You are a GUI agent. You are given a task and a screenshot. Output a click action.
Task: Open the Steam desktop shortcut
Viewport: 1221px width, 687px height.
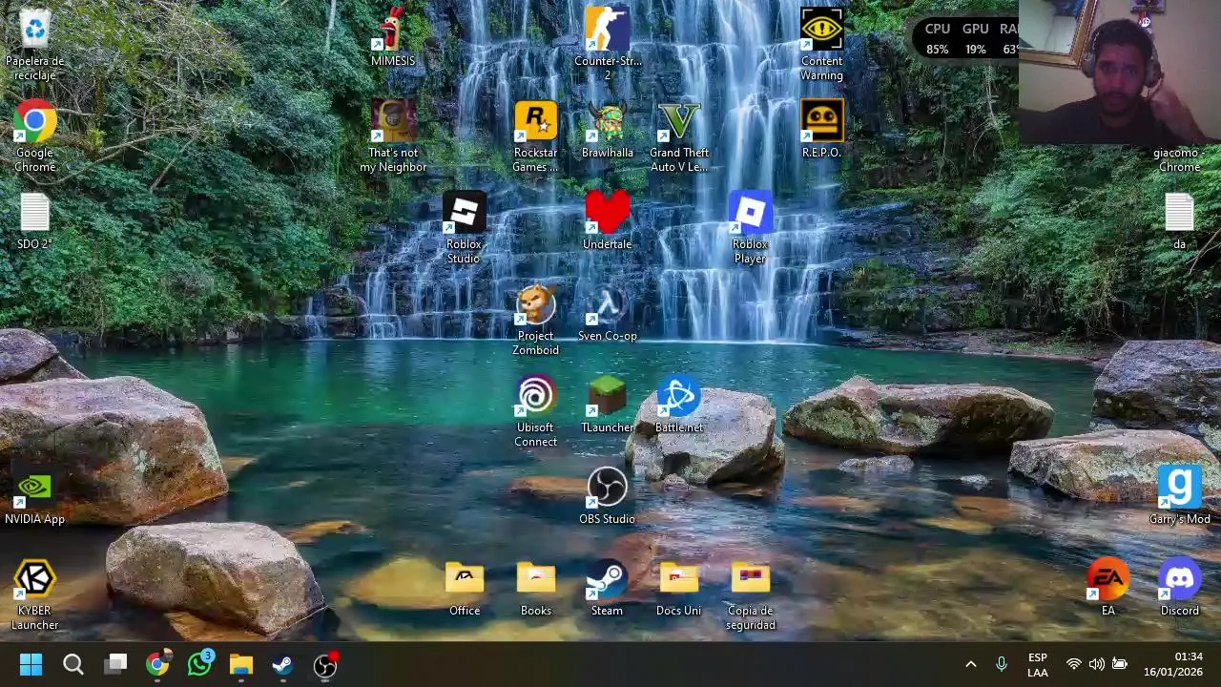pos(608,588)
